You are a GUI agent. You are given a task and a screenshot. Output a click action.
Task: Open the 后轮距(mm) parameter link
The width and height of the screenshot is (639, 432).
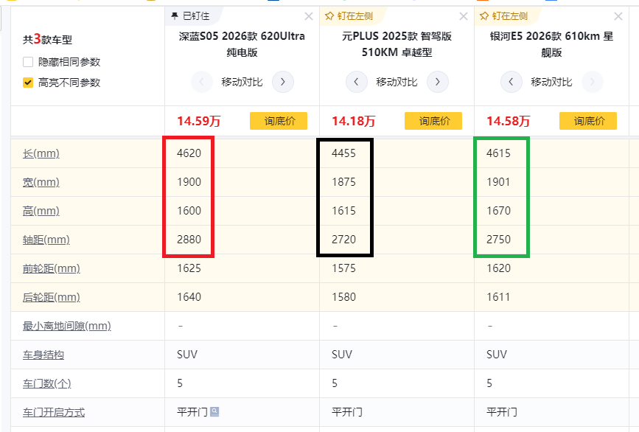click(x=52, y=298)
